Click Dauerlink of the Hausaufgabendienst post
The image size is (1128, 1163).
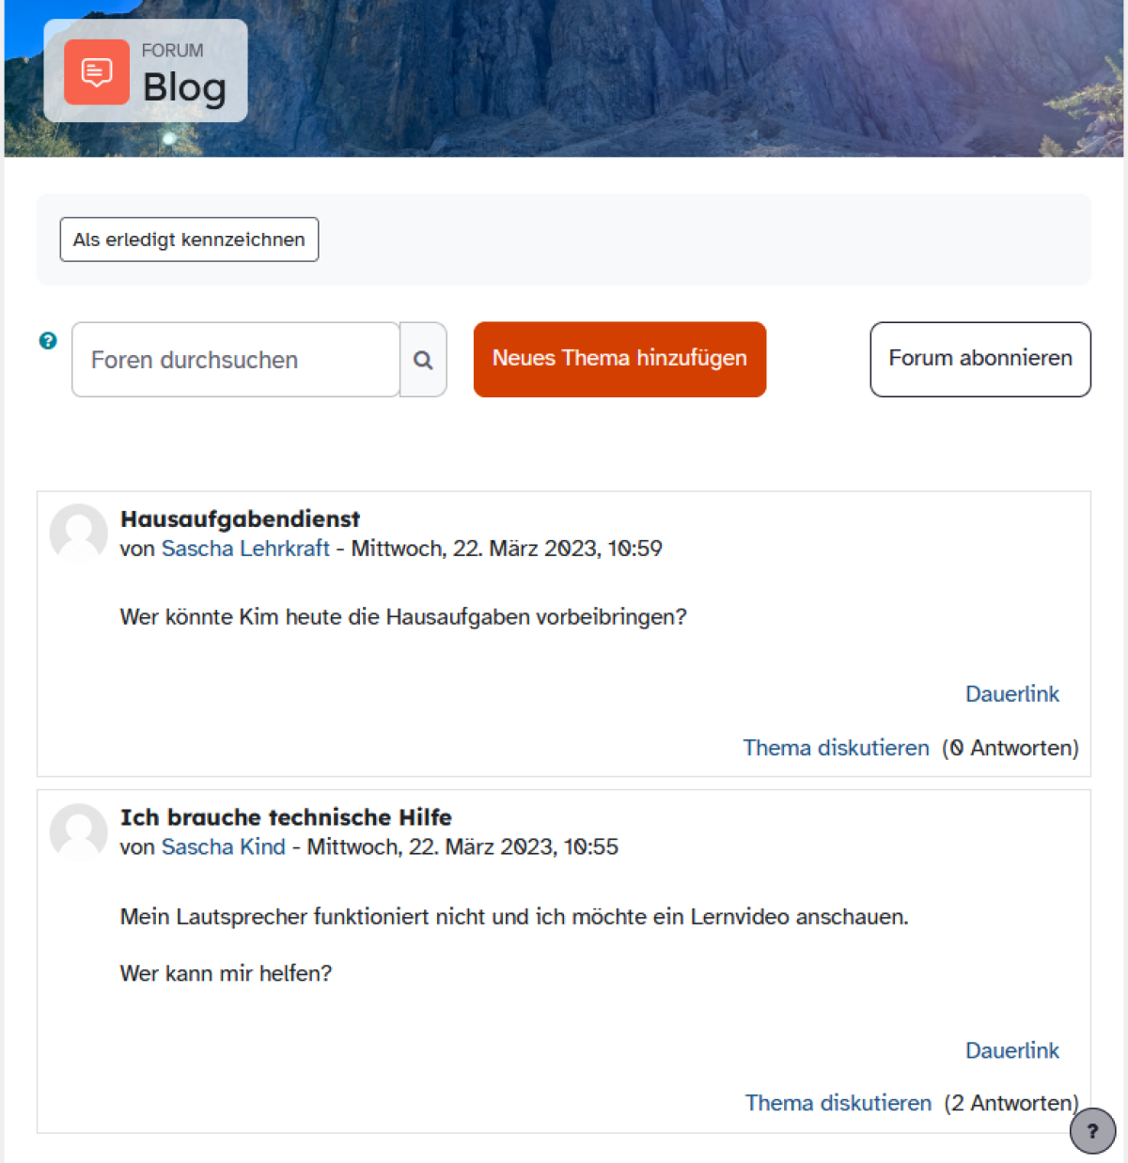coord(1011,694)
